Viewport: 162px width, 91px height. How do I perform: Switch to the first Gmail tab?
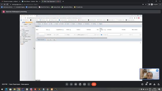pyautogui.click(x=11, y=2)
